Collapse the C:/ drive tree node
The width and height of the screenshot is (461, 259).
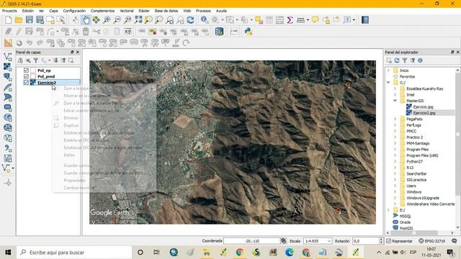pyautogui.click(x=388, y=83)
